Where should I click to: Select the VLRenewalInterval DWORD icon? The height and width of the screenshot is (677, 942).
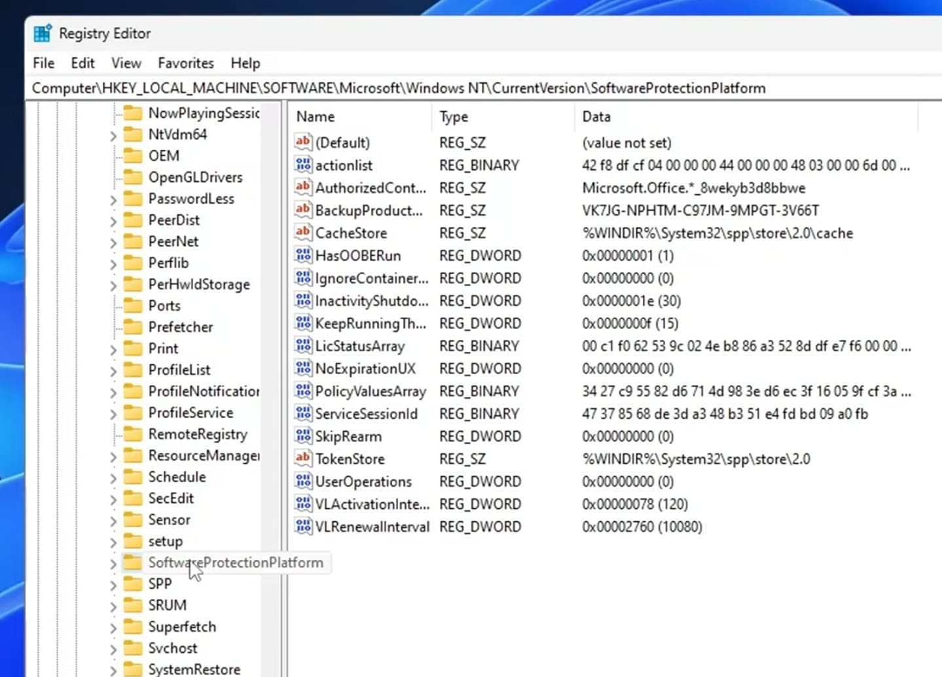(x=303, y=526)
